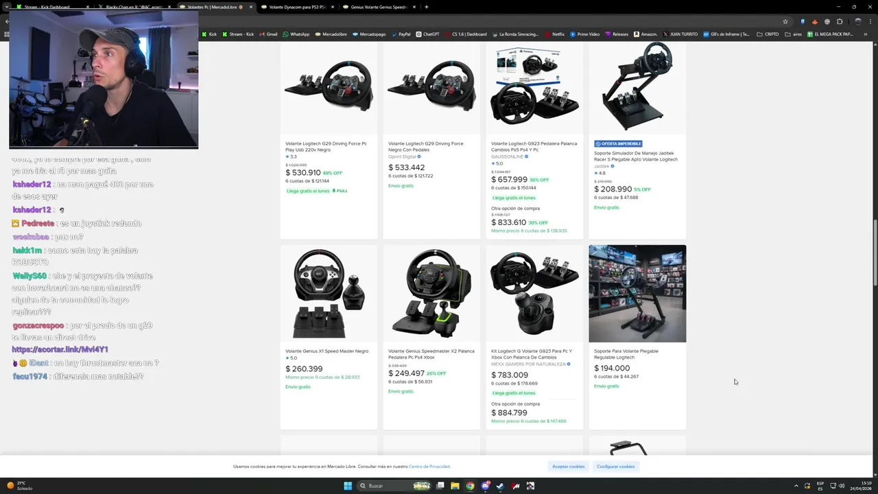Open Volante Logitech G923 Pedalera Palanca listing
Viewport: 878px width, 494px height.
[x=534, y=146]
